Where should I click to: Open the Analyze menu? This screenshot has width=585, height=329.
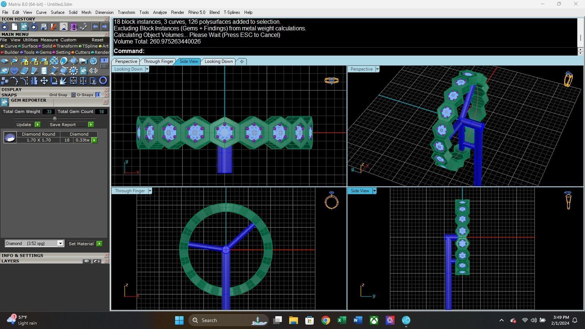[x=160, y=12]
